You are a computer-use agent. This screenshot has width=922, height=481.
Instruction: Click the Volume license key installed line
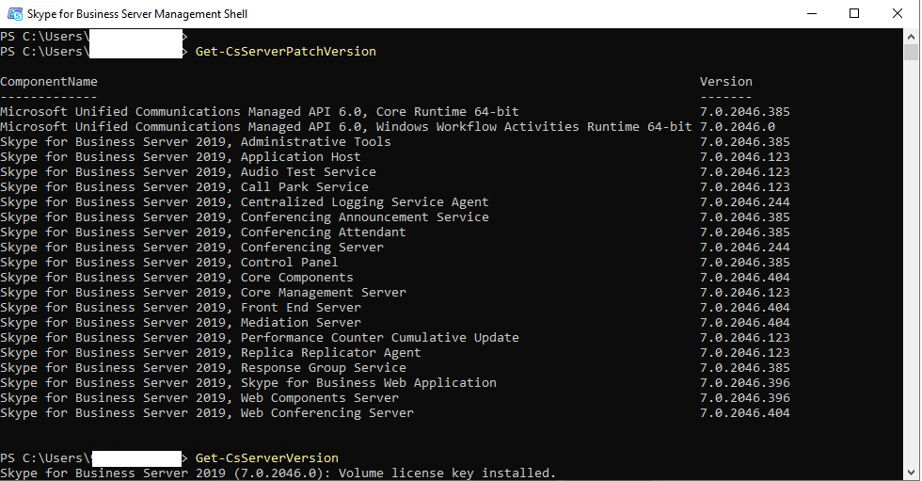click(x=278, y=473)
